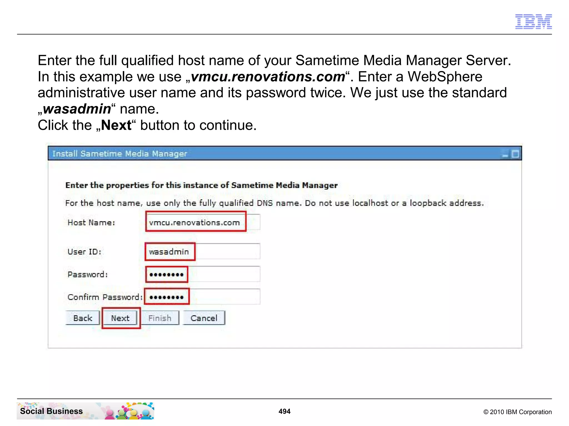This screenshot has width=569, height=426.
Task: Click the Social Business banner graphic
Action: (x=85, y=411)
